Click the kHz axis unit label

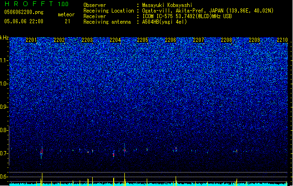pos(4,38)
